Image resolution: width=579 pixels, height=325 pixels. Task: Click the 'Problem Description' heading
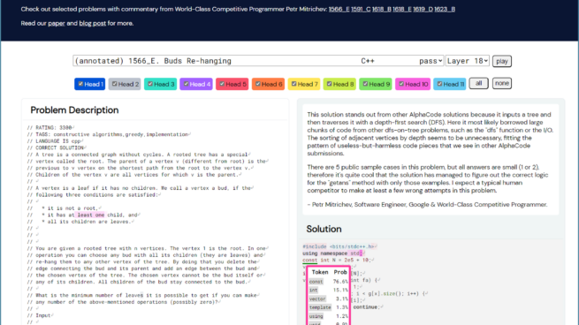tap(74, 110)
